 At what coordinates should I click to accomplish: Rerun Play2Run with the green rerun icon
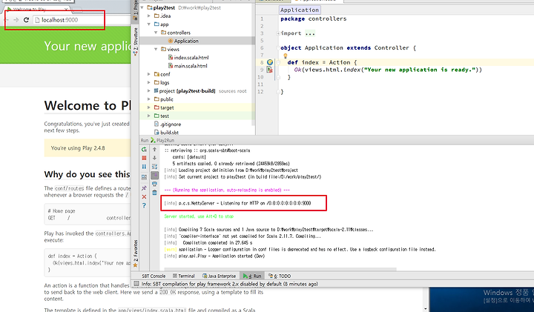[x=144, y=150]
